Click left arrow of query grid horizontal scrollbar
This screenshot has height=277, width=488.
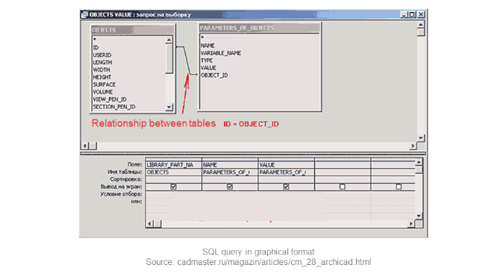tap(150, 223)
